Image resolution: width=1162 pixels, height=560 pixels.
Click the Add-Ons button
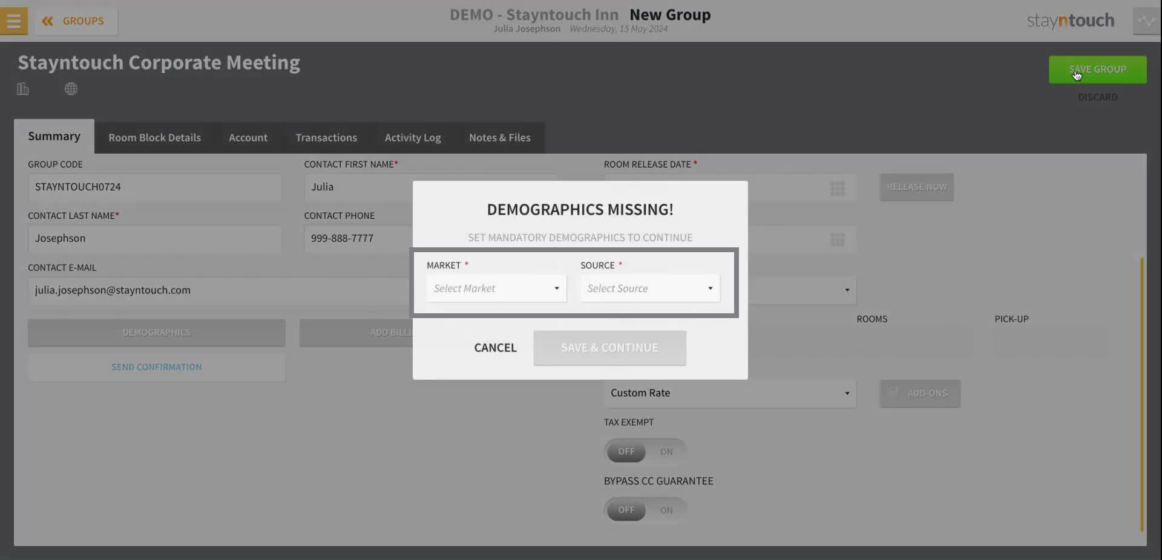click(920, 393)
